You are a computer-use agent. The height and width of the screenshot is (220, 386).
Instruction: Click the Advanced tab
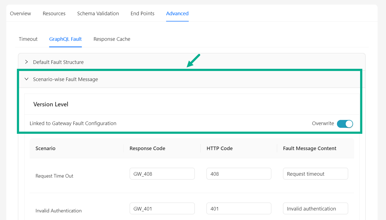click(177, 14)
